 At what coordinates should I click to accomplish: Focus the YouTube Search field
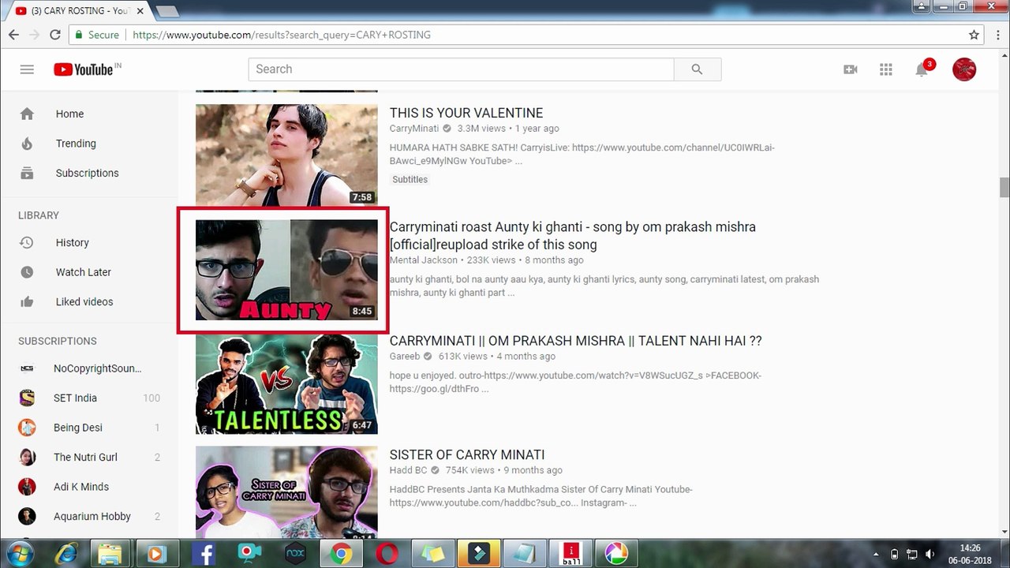point(462,69)
